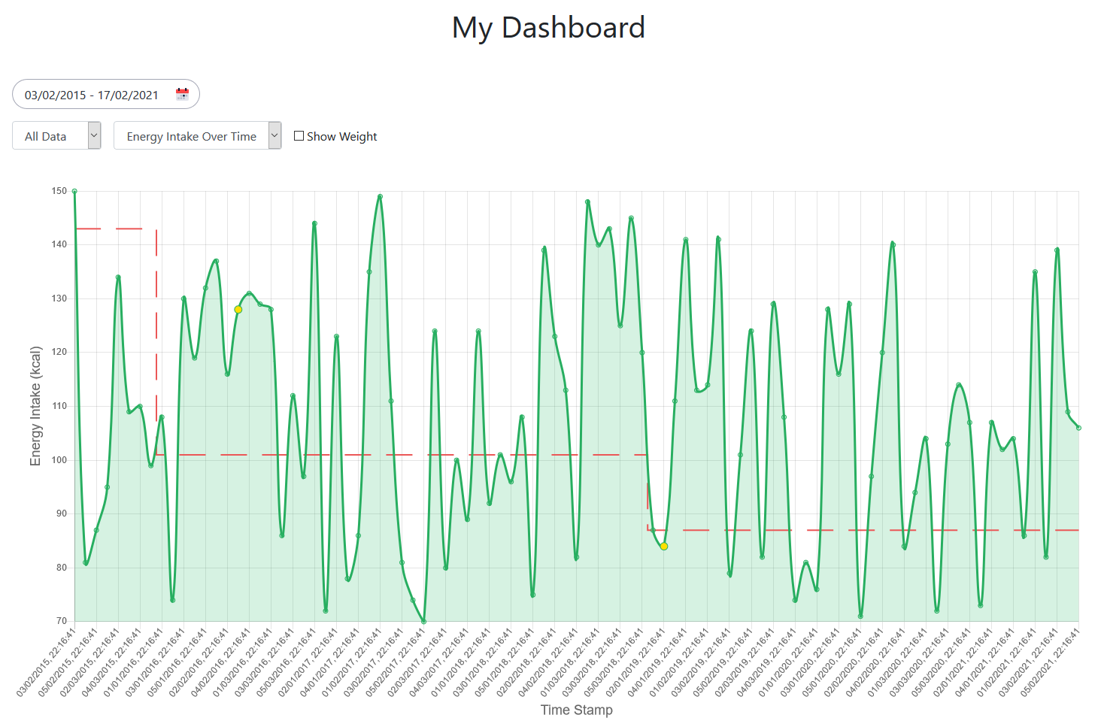Click the x-axis label 05/02/2021, 22:16:41
This screenshot has width=1104, height=724.
coord(1051,662)
